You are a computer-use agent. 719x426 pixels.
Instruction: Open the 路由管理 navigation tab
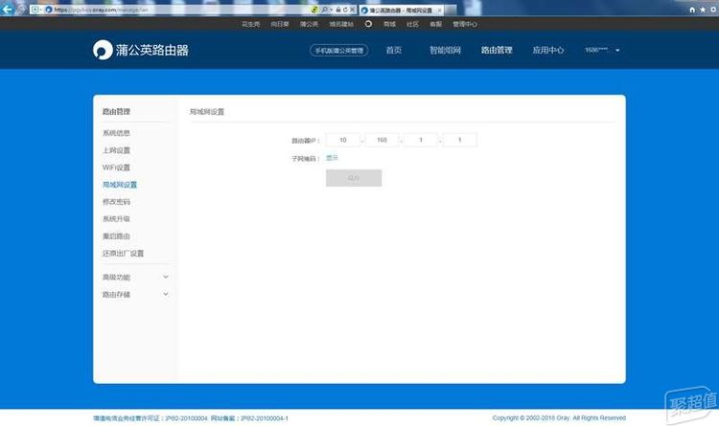pyautogui.click(x=497, y=50)
